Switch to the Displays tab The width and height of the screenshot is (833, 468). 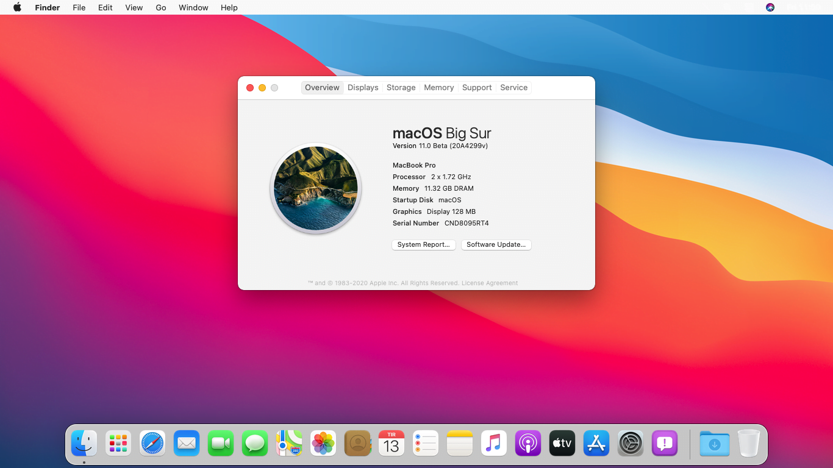(x=363, y=88)
